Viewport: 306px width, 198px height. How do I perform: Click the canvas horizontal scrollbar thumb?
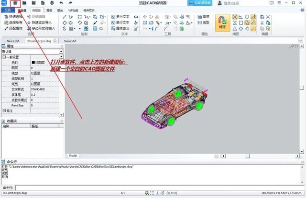(248, 156)
